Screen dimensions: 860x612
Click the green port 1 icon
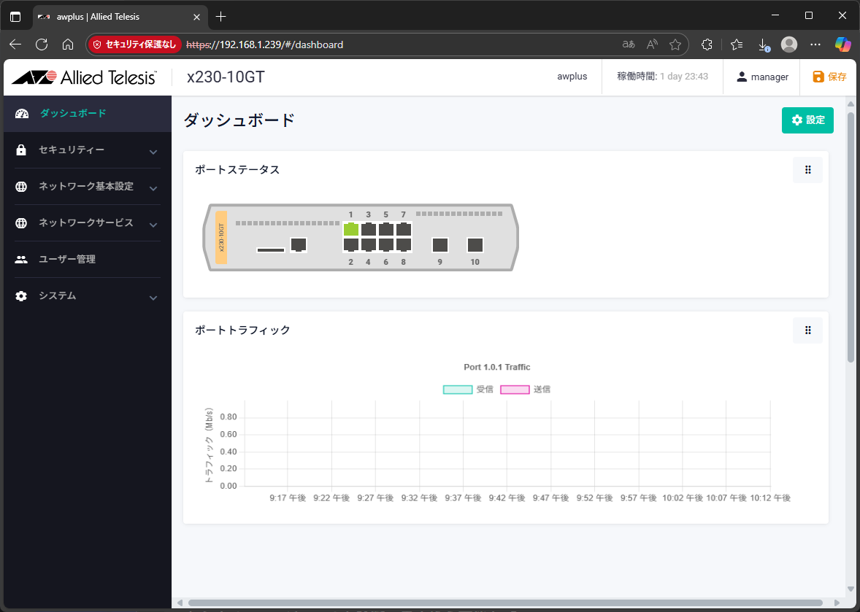[350, 230]
